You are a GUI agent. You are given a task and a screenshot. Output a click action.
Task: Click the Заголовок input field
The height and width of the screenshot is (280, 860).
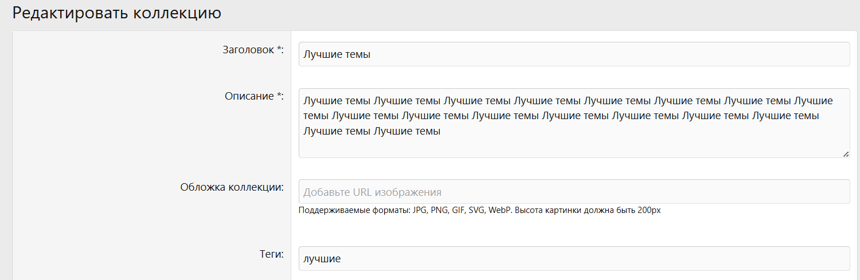pyautogui.click(x=573, y=54)
